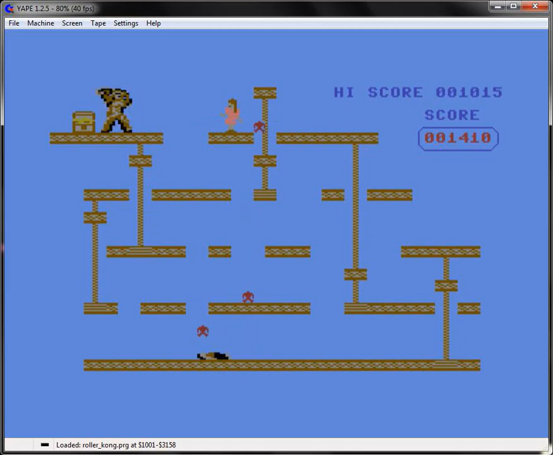Minimize the YAPE window
Image resolution: width=553 pixels, height=455 pixels.
click(x=497, y=6)
